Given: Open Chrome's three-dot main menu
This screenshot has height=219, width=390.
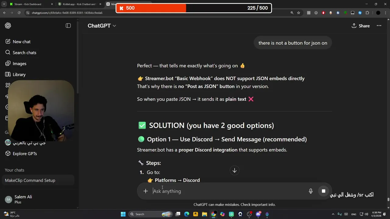Looking at the screenshot, I should 386,13.
